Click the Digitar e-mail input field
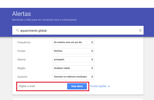The height and width of the screenshot is (100, 154). click(42, 86)
